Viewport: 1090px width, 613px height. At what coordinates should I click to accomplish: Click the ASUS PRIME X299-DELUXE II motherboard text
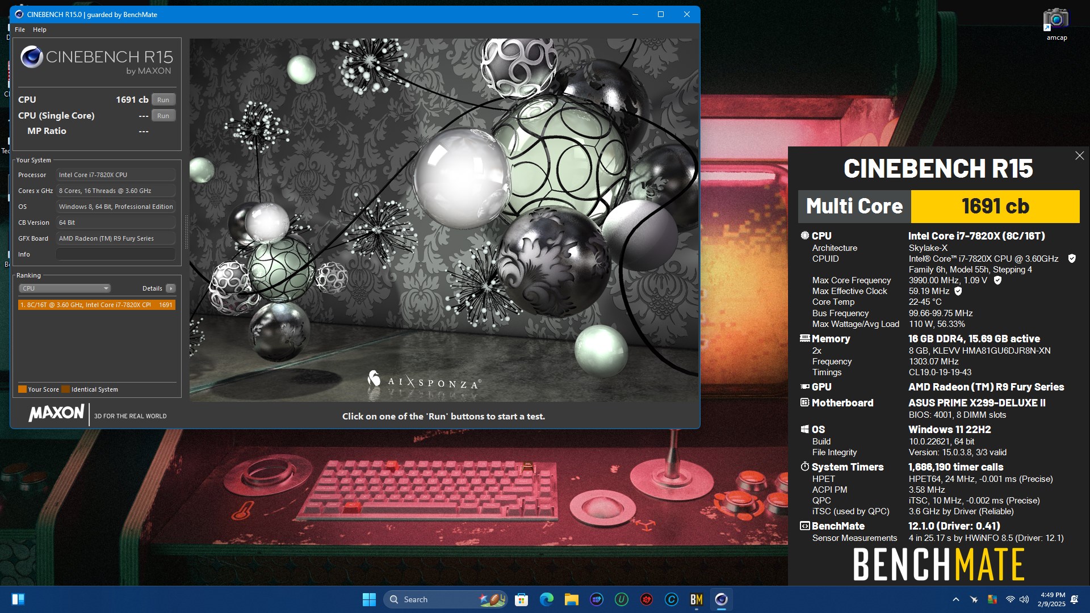[977, 403]
